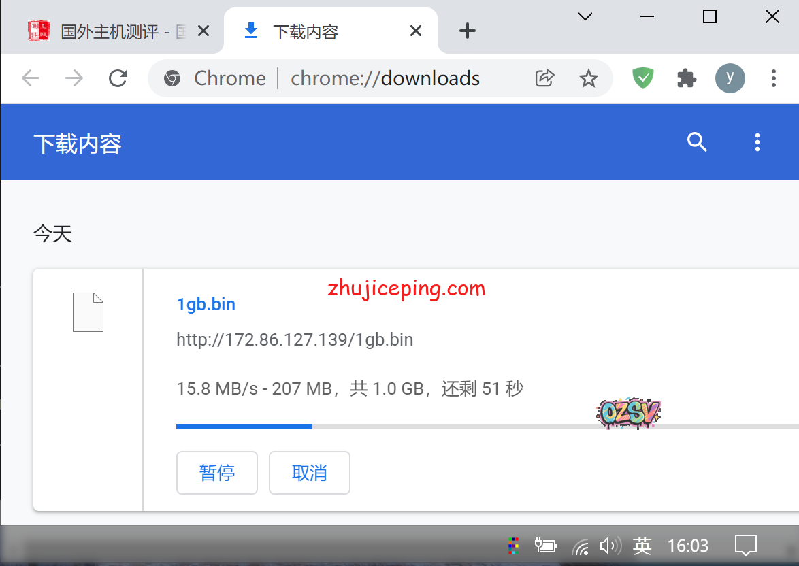Cancel the download with 取消 button

click(309, 473)
